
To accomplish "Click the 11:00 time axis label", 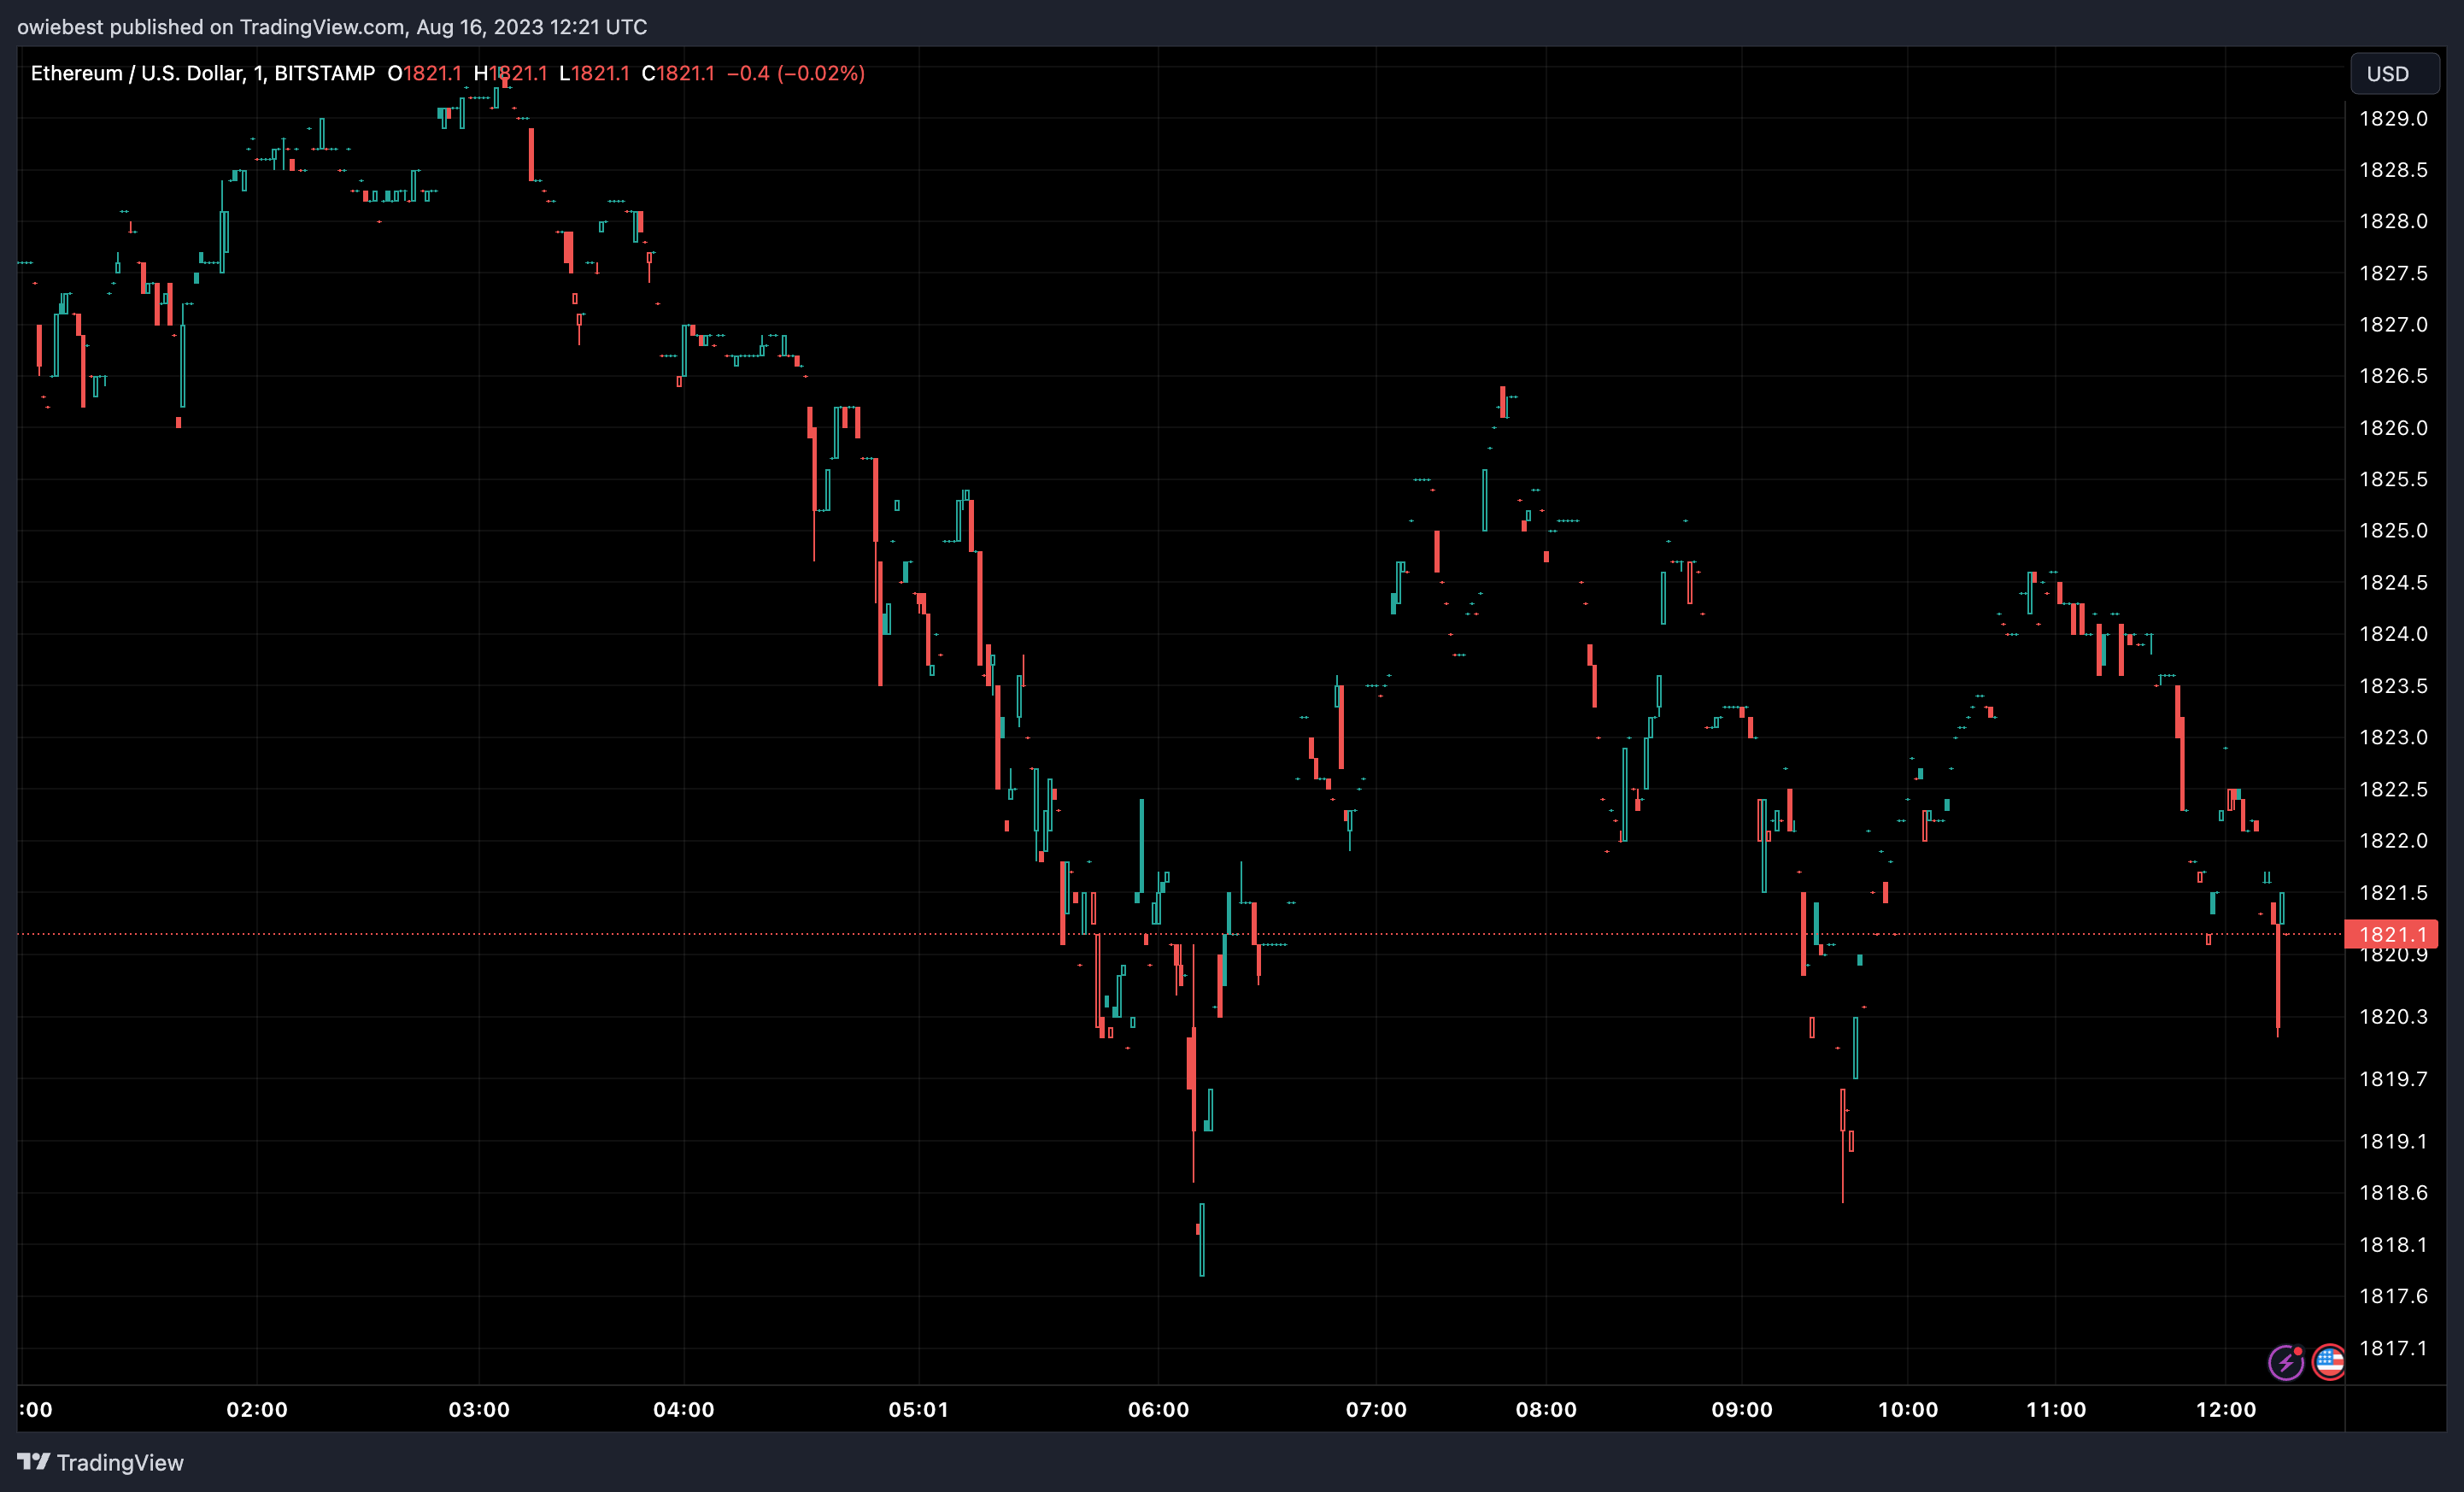I will click(x=2056, y=1409).
